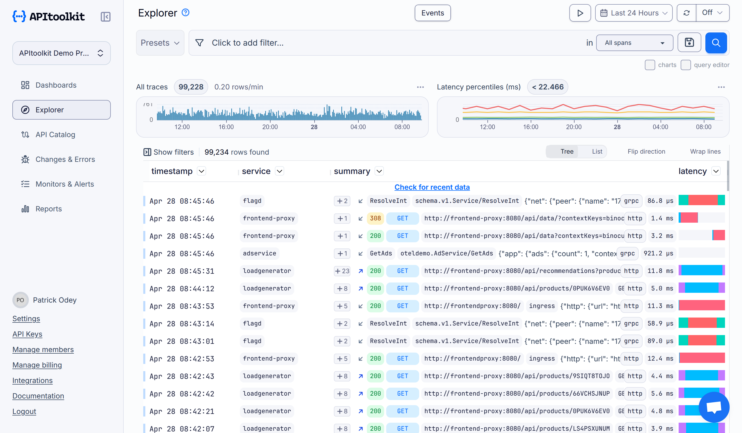
Task: Open latency column dropdown arrow
Action: [x=716, y=171]
